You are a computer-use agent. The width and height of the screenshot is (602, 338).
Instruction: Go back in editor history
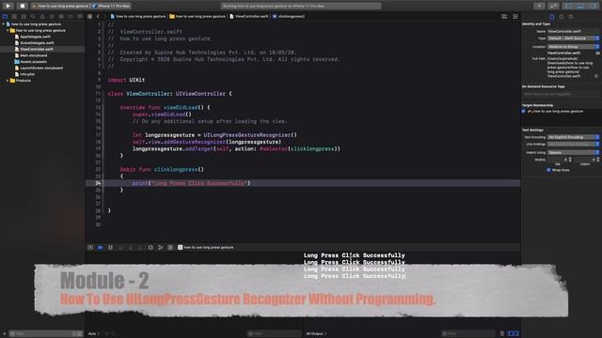click(98, 17)
